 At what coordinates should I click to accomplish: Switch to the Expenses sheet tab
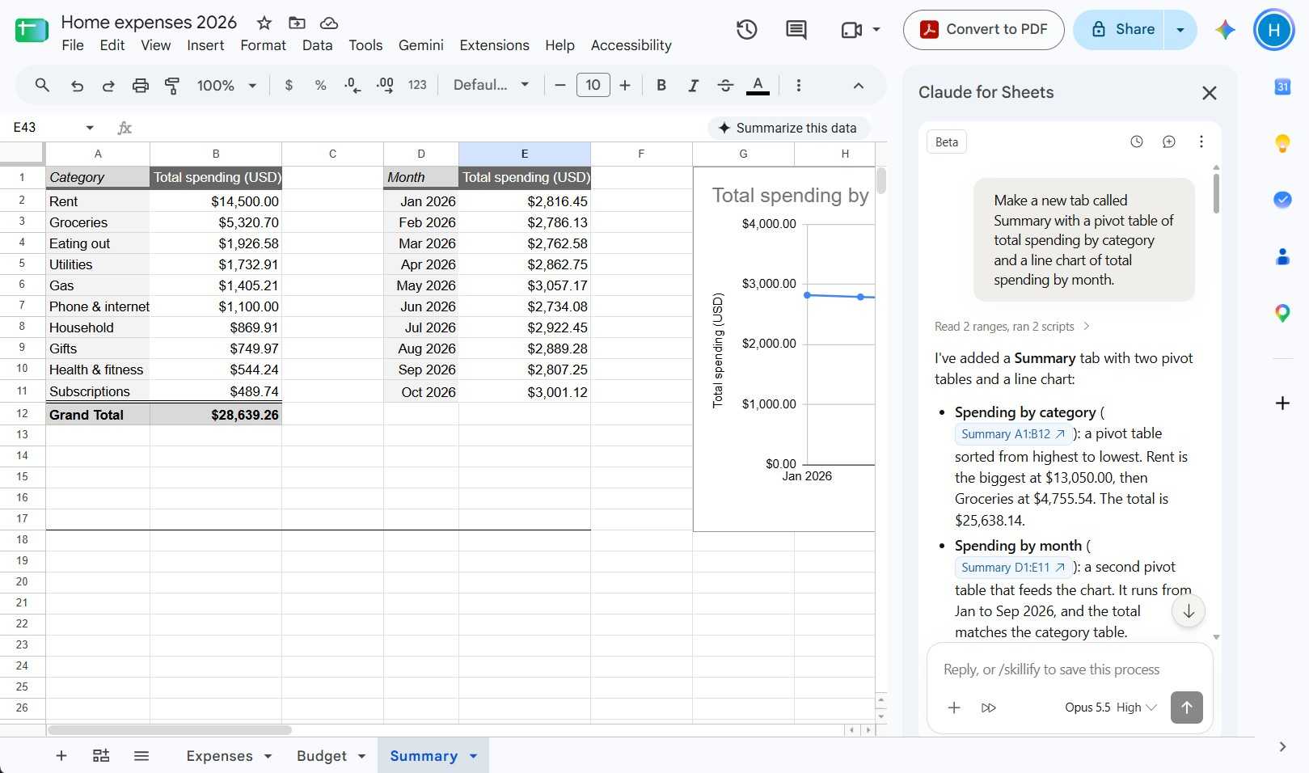(x=219, y=756)
